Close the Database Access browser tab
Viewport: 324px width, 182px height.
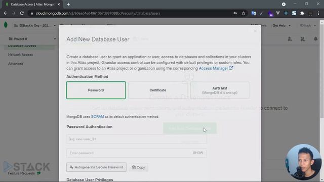click(59, 4)
